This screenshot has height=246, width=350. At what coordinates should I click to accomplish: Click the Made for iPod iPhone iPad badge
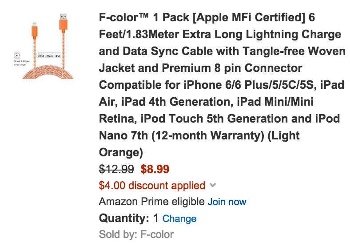(49, 56)
